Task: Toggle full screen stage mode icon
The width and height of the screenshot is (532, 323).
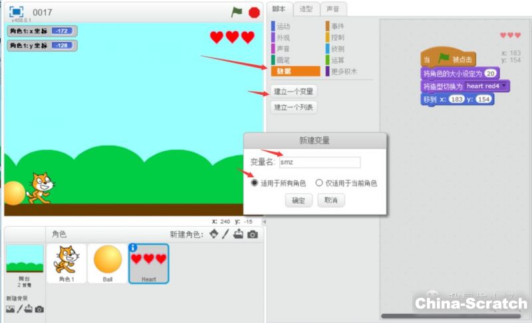Action: tap(16, 12)
